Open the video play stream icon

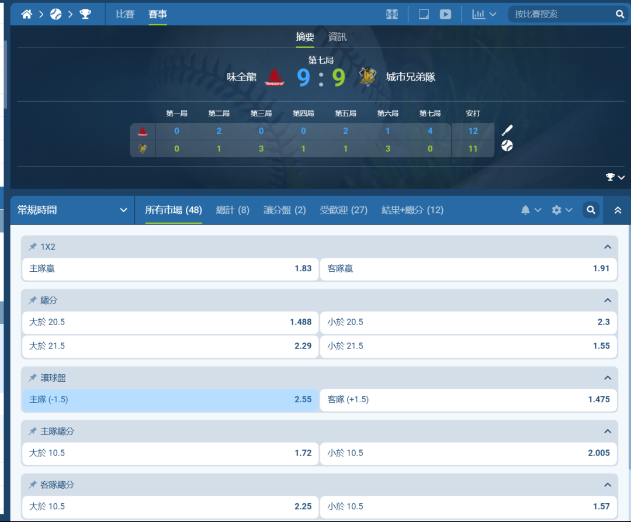[445, 15]
